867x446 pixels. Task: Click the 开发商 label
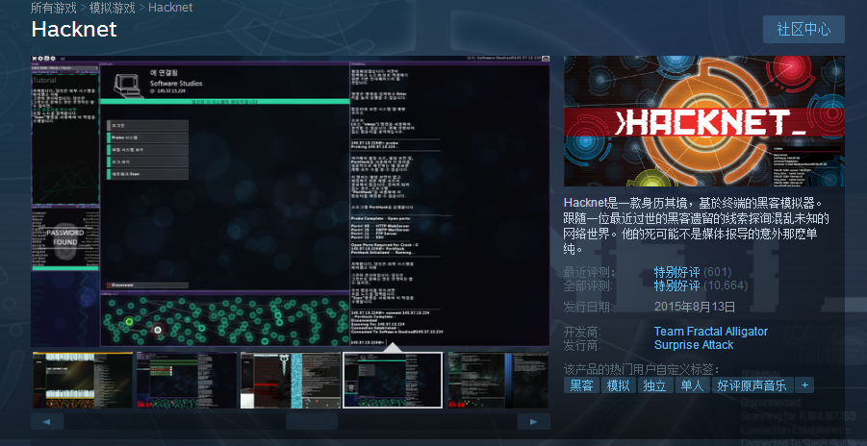pyautogui.click(x=582, y=333)
